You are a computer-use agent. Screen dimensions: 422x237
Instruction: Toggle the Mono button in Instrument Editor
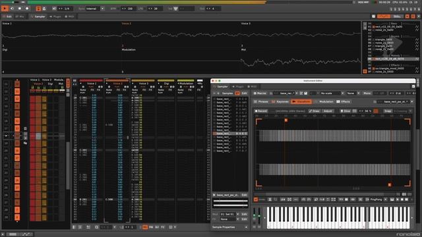[x=367, y=93]
